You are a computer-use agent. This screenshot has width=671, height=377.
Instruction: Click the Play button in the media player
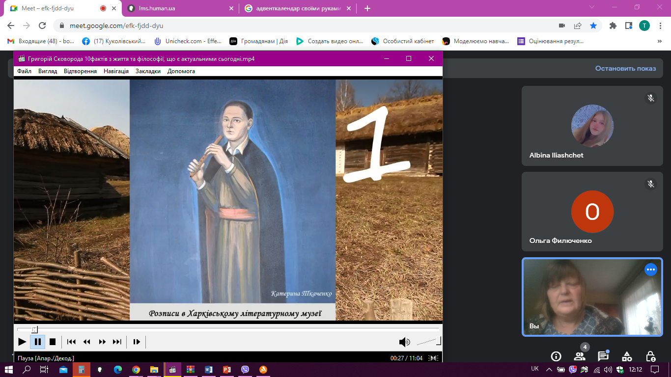[x=22, y=342]
